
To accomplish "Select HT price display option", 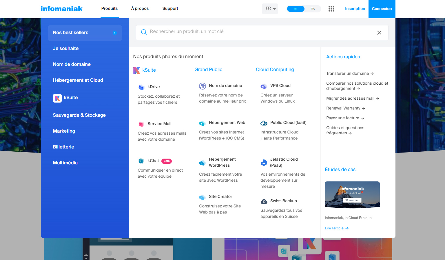I will pos(296,9).
